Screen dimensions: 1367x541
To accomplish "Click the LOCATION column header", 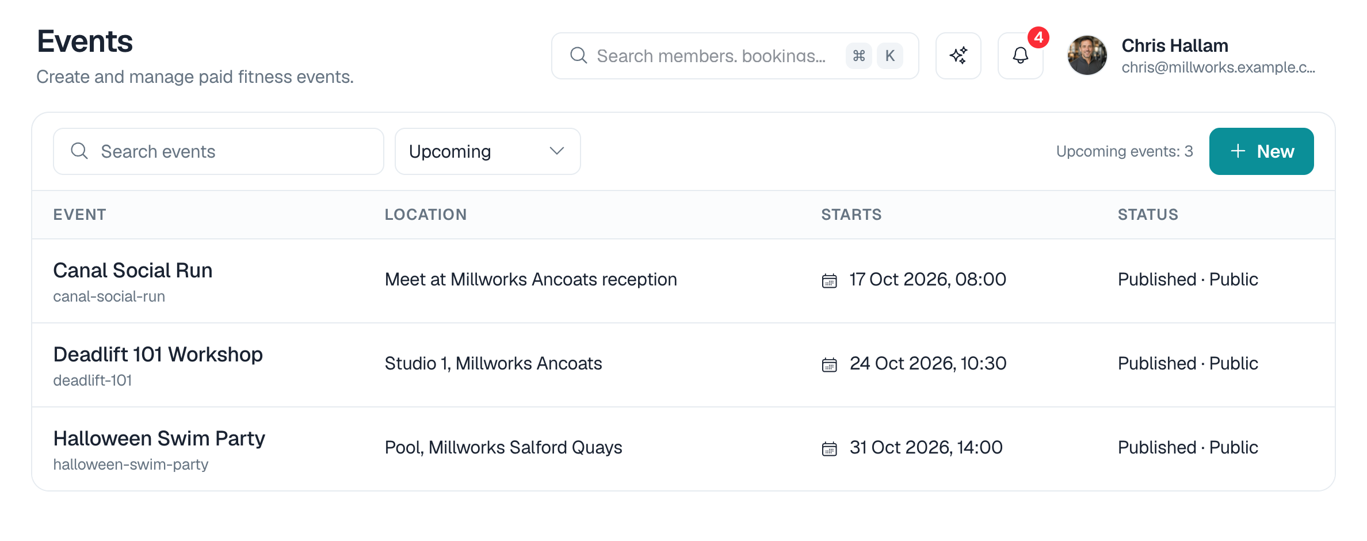I will click(x=426, y=215).
